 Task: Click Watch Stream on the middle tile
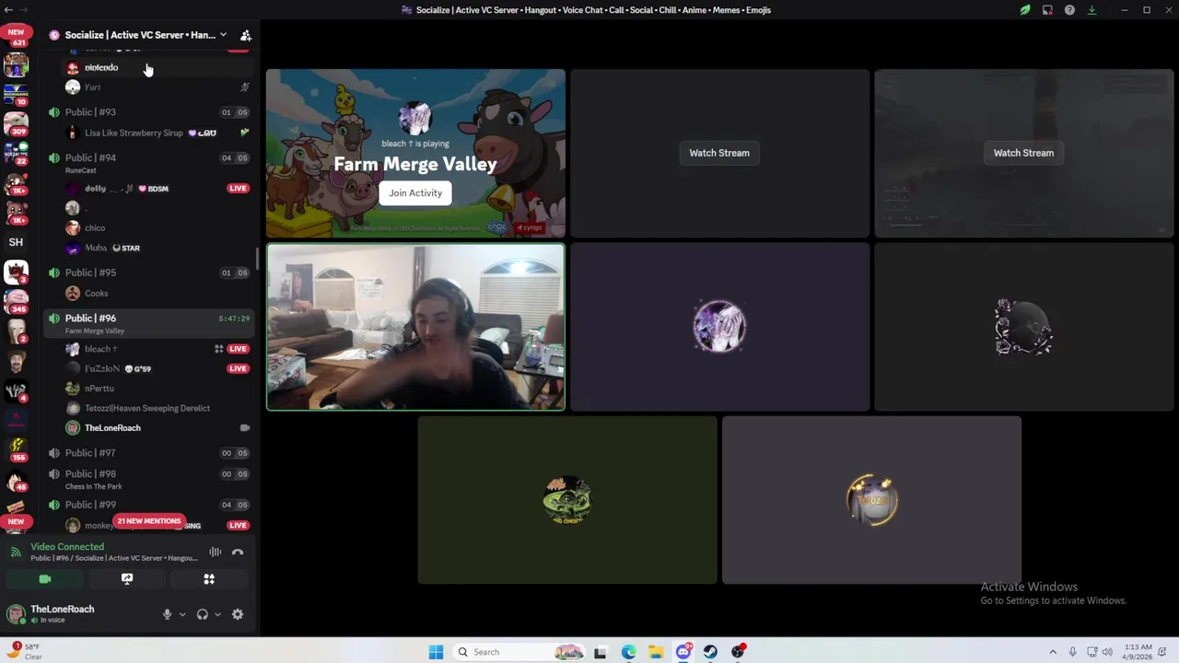click(719, 153)
